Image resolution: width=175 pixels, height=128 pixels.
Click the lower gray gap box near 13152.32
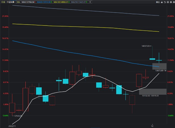[153, 91]
